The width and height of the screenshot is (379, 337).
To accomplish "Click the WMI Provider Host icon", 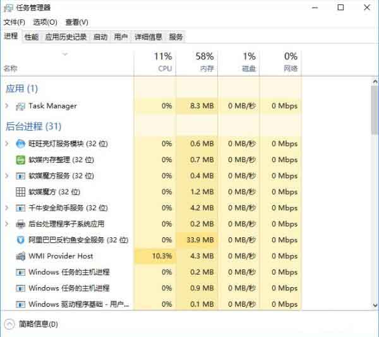I will 20,256.
